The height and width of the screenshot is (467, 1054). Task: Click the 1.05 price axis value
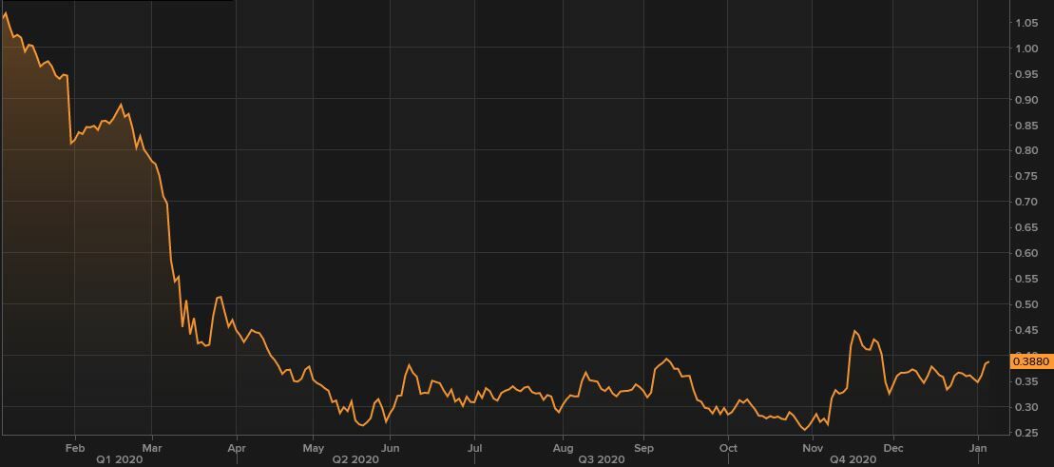1025,23
